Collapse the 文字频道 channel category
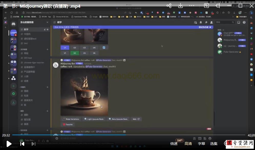 coord(24,49)
